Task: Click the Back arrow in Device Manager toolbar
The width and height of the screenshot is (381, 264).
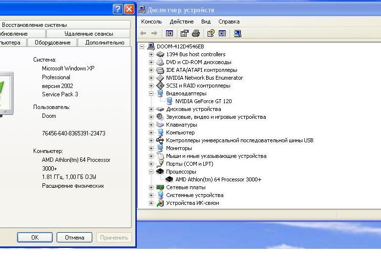Action: pos(143,33)
